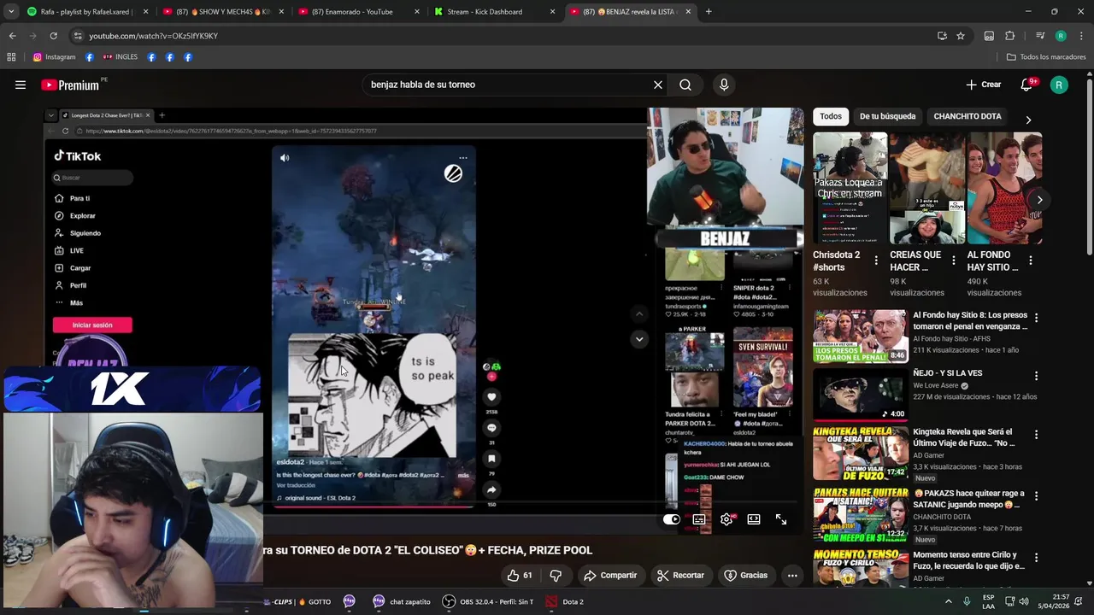Open the media control music-note icon
Screen dimensions: 1094x615
click(1039, 36)
